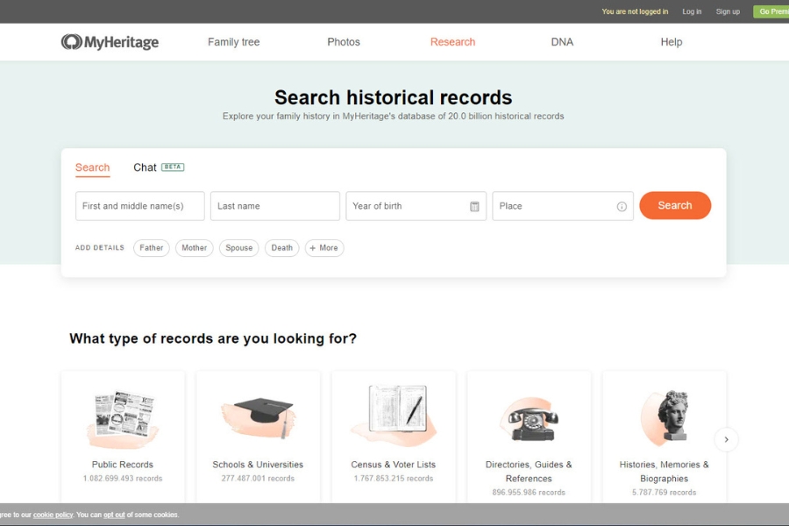Select the Schools & Universities graduation cap icon
The image size is (789, 526).
coord(258,416)
